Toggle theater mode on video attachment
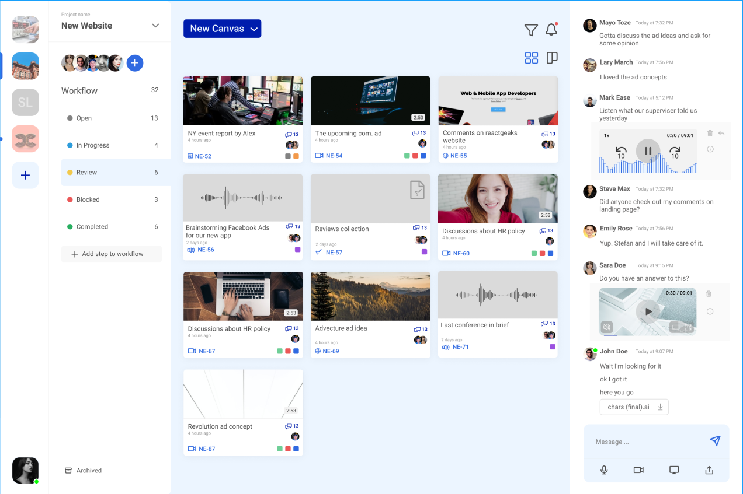Screen dimensions: 743x494 (x=675, y=327)
